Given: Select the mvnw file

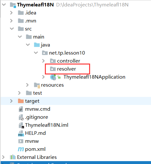Looking at the screenshot, I should click(x=32, y=141).
